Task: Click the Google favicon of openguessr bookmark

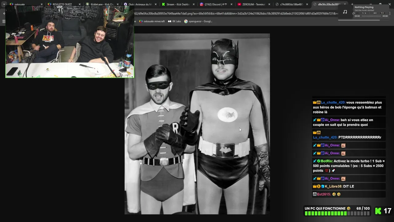Action: [186, 21]
